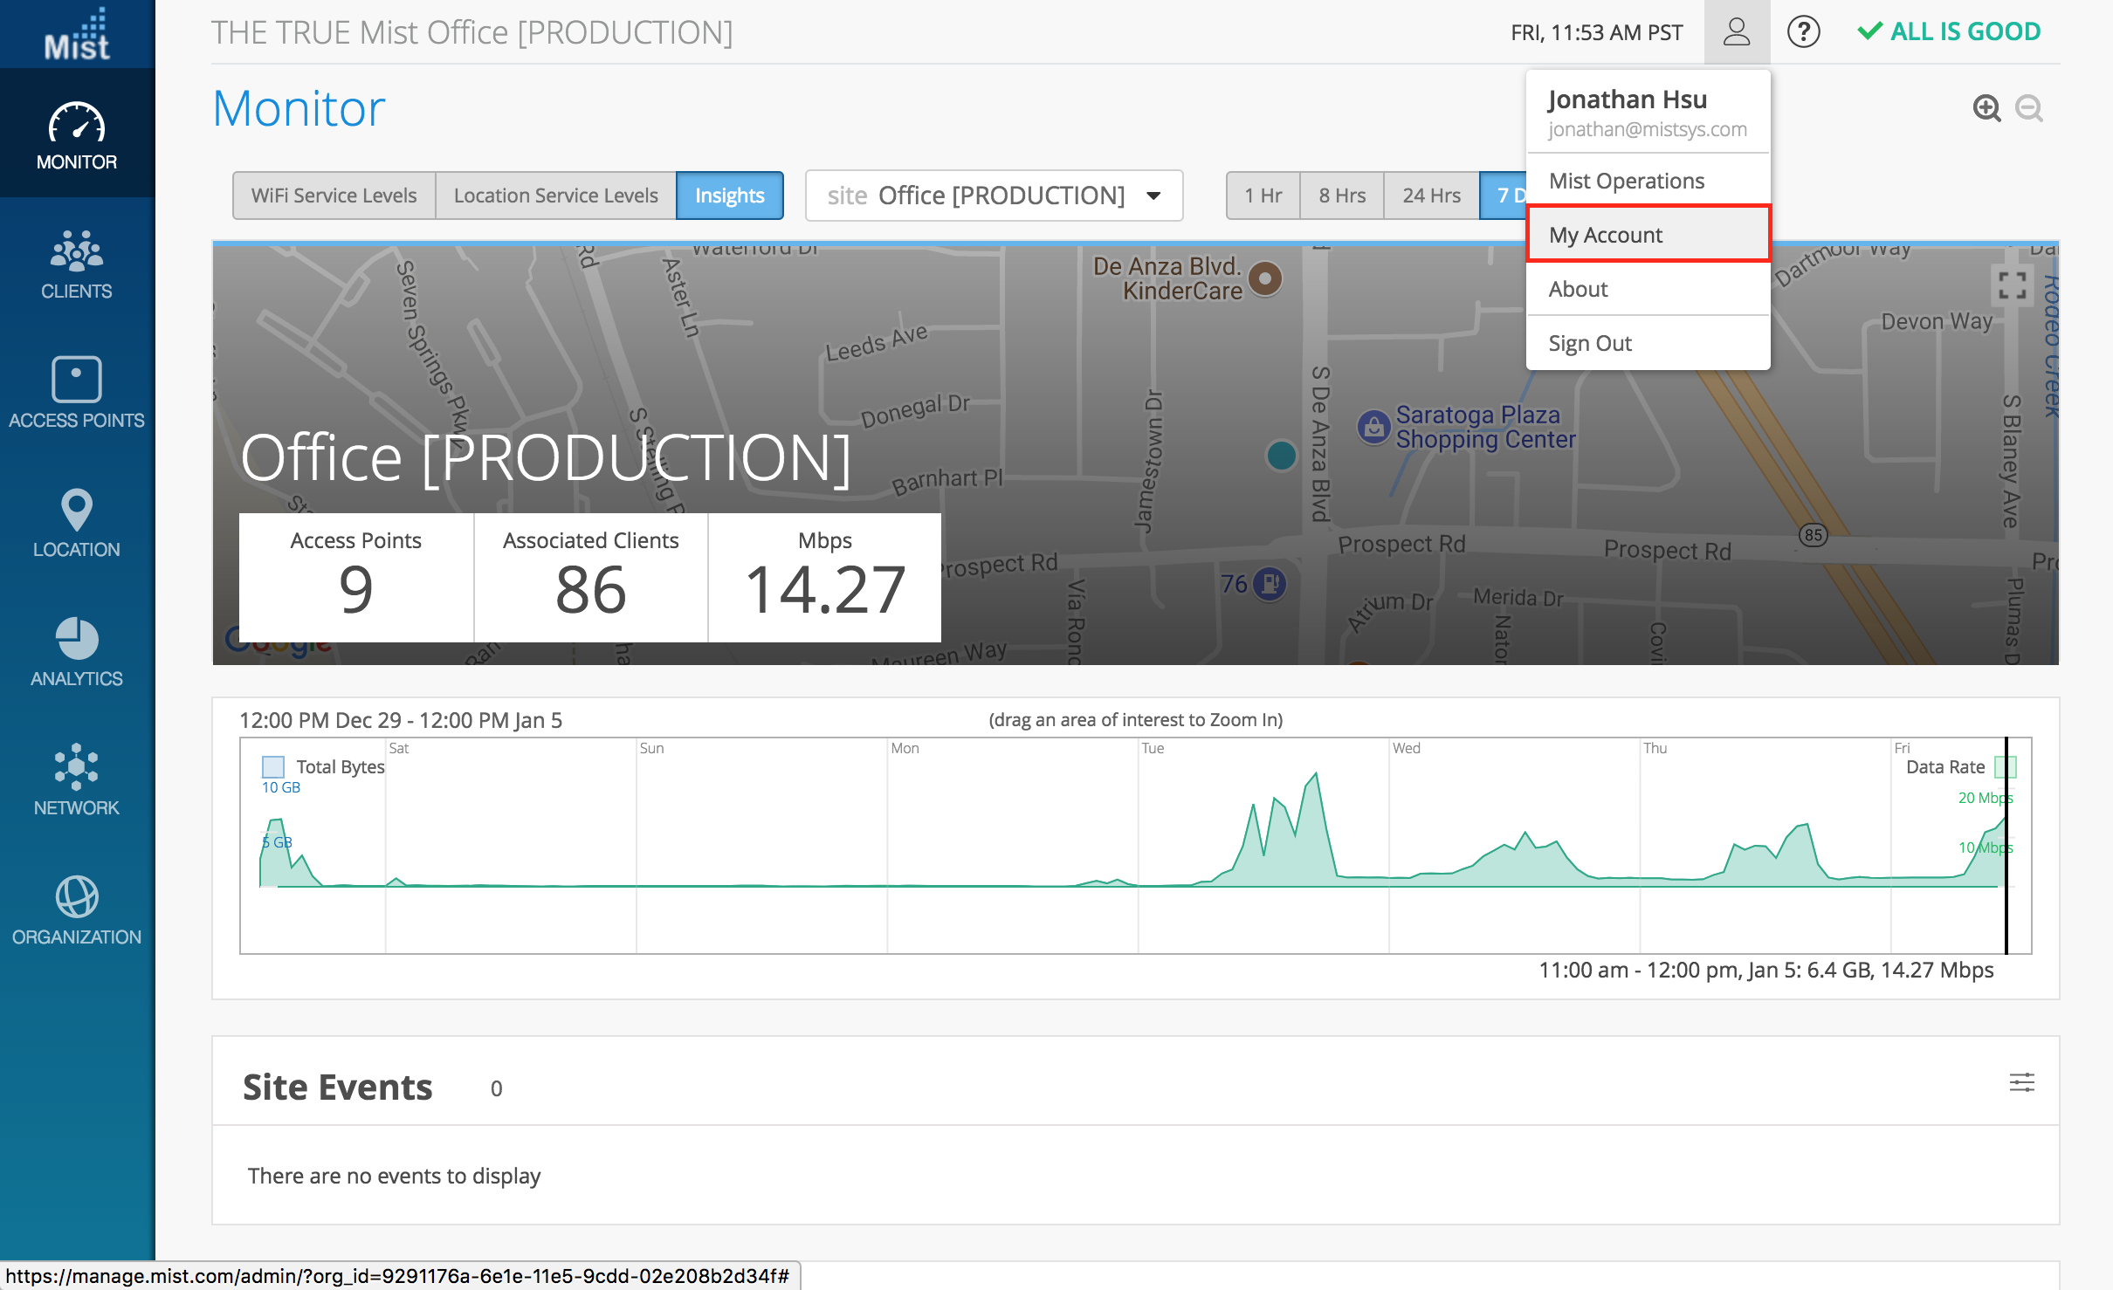Set time range to 24 Hrs

[x=1431, y=196]
